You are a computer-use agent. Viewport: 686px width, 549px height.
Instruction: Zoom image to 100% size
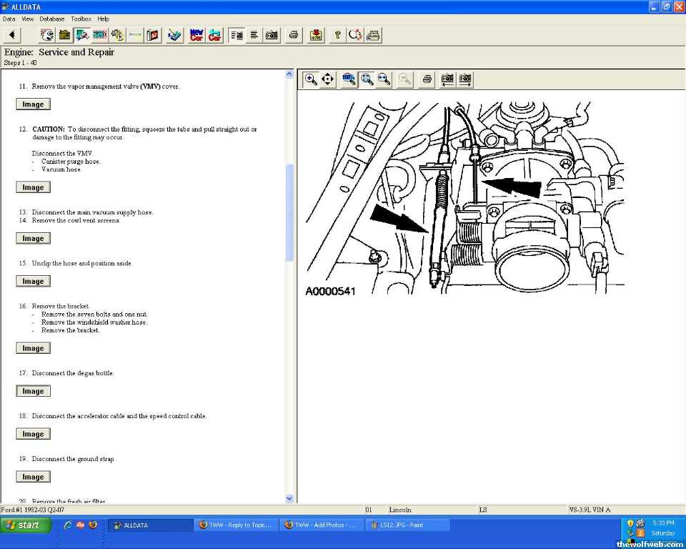[x=349, y=79]
